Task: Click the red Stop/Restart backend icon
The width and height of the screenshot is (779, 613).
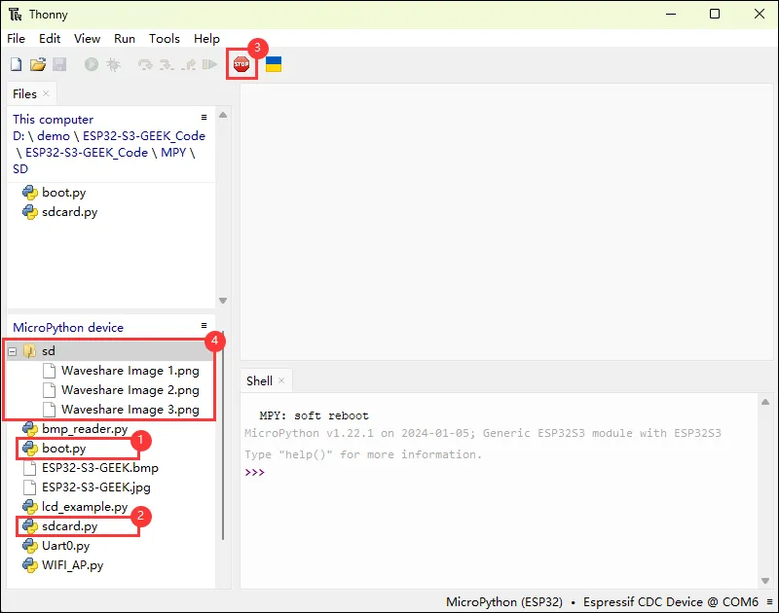Action: coord(241,64)
